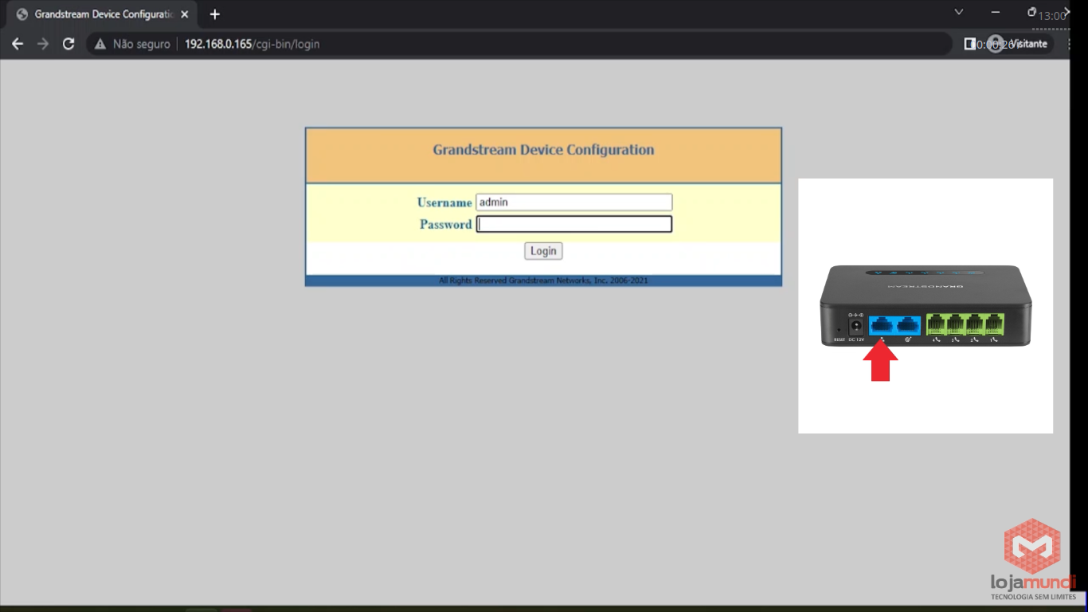Click the 'Não seguro' security warning
Image resolution: width=1088 pixels, height=612 pixels.
coord(132,44)
